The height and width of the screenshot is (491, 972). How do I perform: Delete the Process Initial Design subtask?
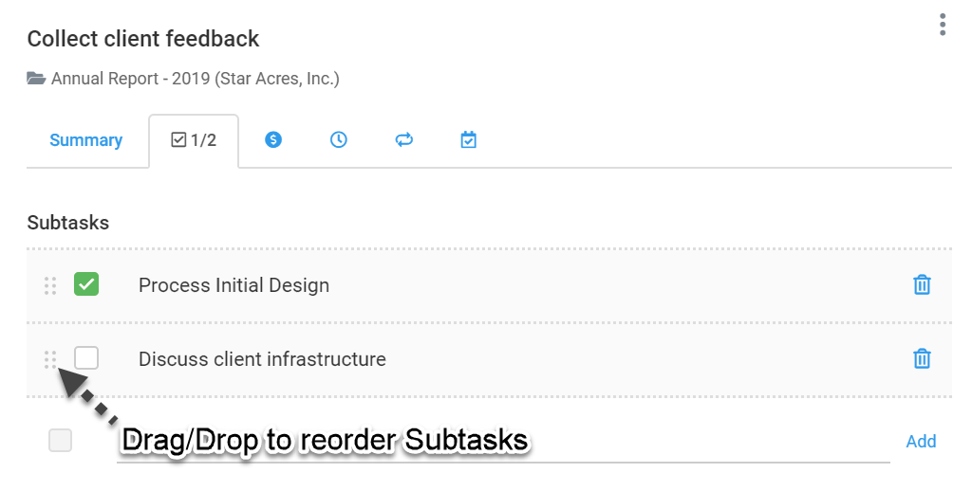coord(922,284)
